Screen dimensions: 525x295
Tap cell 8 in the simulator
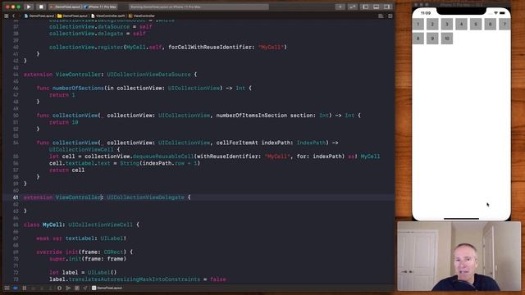[x=418, y=39]
